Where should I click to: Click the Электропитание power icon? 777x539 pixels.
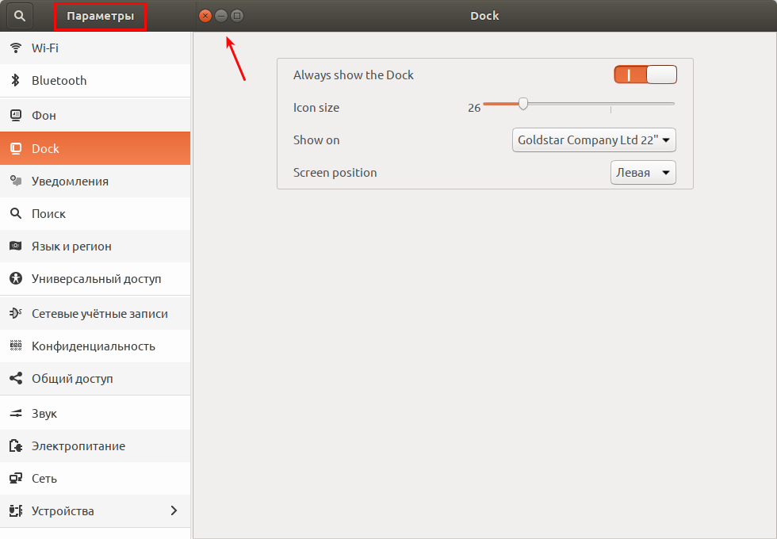(x=16, y=445)
